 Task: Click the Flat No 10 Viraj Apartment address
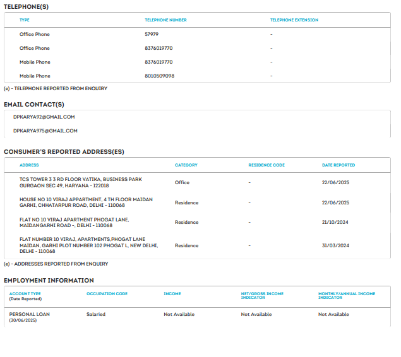[74, 222]
